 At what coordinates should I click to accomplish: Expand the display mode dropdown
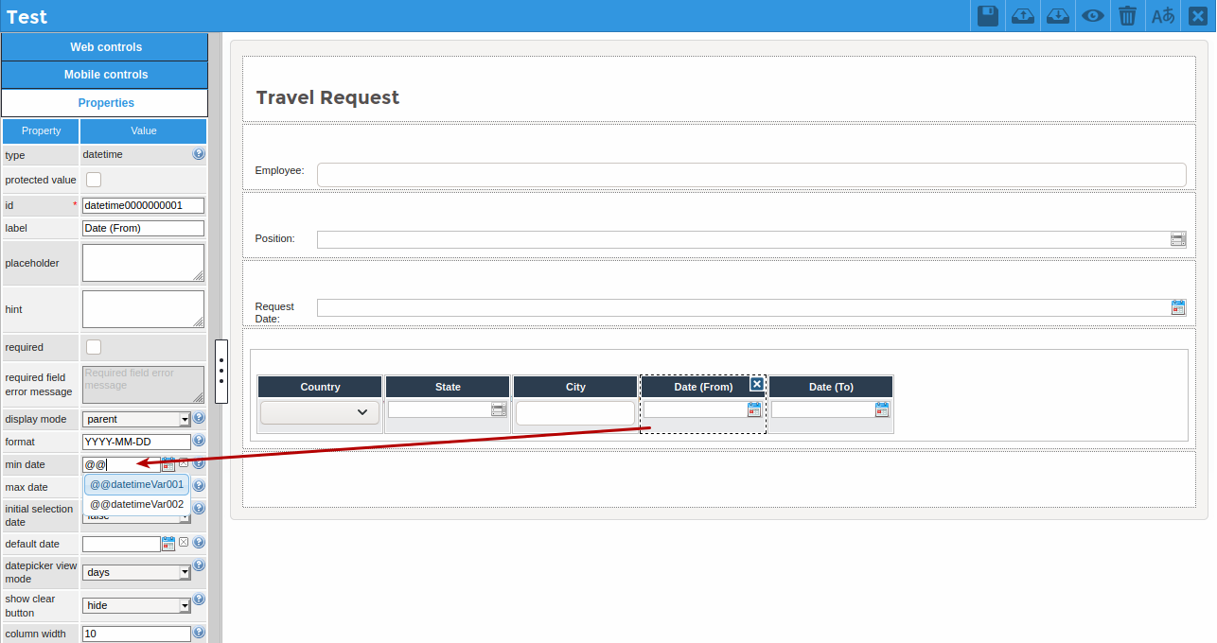click(x=137, y=419)
